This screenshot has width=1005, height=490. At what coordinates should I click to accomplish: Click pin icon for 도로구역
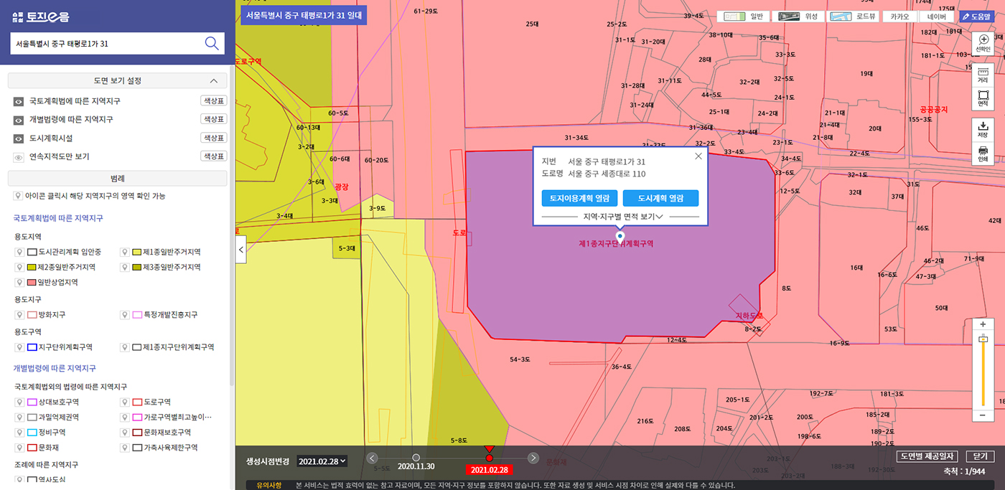[125, 402]
